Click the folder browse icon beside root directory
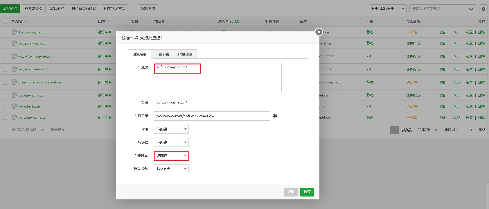This screenshot has width=489, height=209. click(x=275, y=116)
